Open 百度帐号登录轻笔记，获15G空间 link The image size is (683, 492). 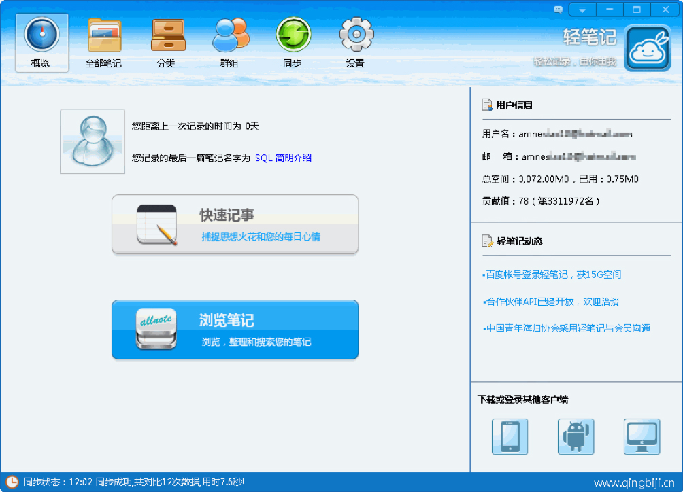click(x=552, y=275)
